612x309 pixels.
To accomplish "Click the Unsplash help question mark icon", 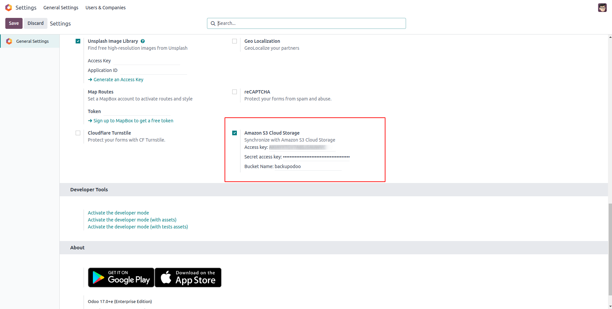I will (x=143, y=41).
